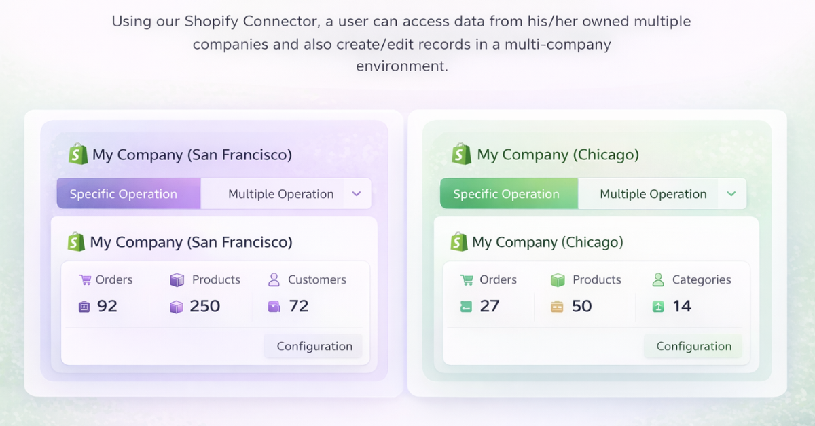The image size is (815, 426).
Task: Click the green Orders cart icon
Action: point(467,279)
